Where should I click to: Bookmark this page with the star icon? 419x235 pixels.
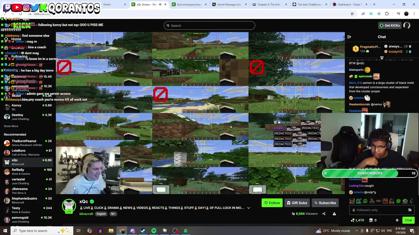pos(352,14)
